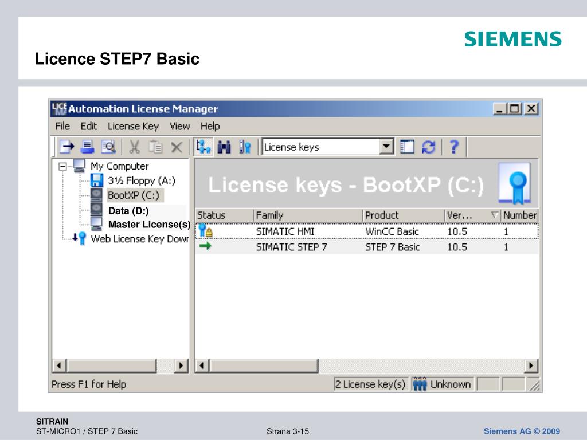
Task: Click the Paste clipboard icon
Action: 155,147
